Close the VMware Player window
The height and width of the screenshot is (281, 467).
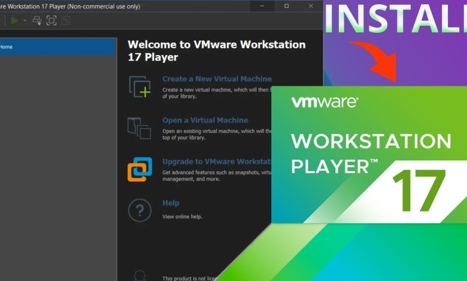311,6
